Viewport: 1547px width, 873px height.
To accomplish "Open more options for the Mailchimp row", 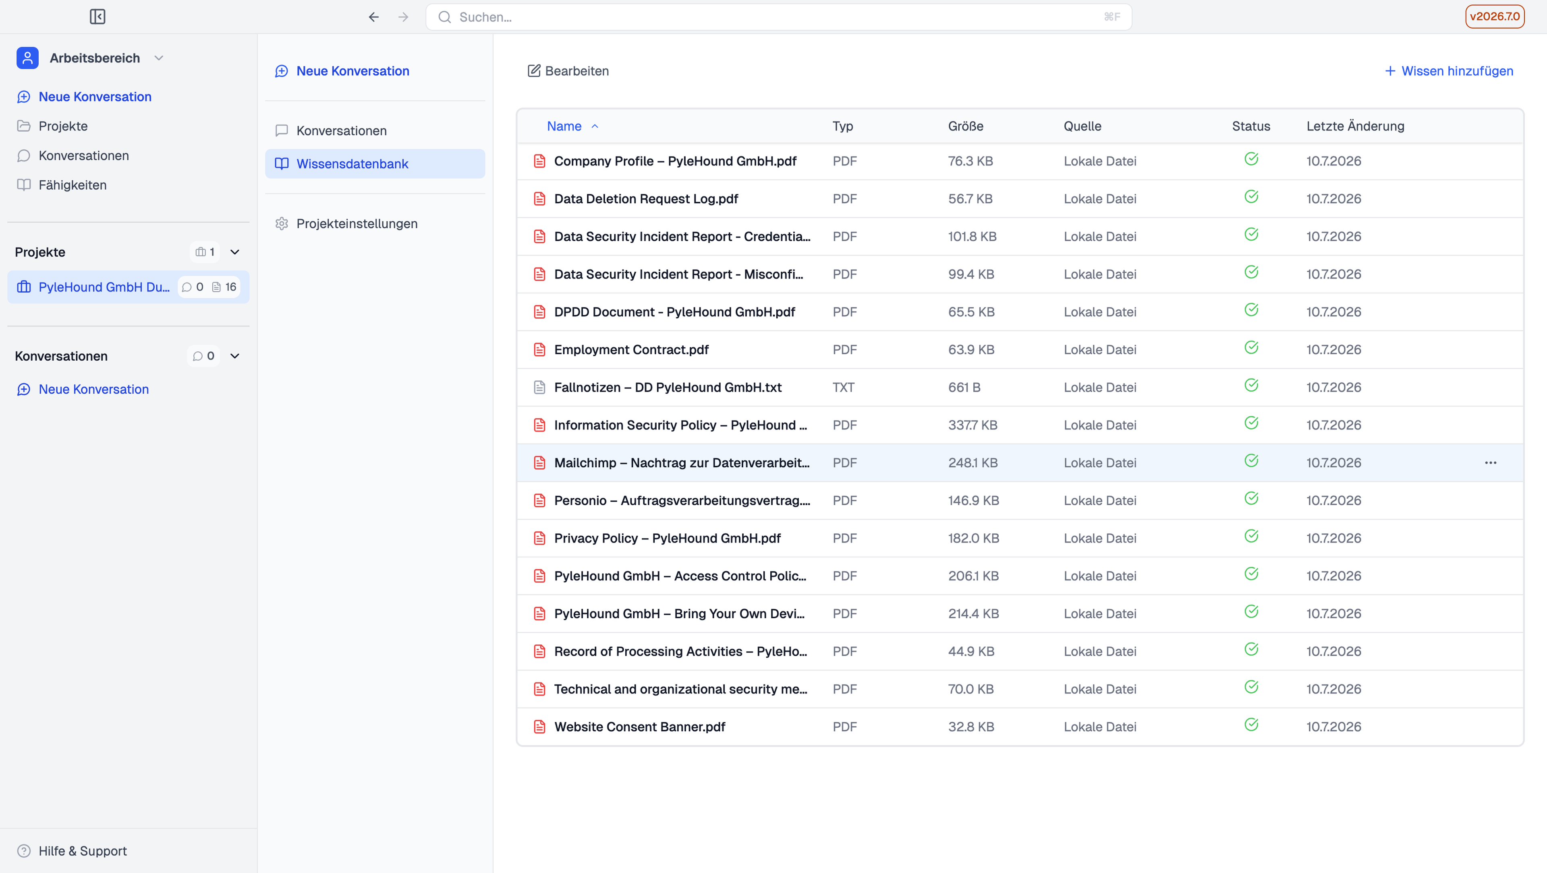I will coord(1491,462).
